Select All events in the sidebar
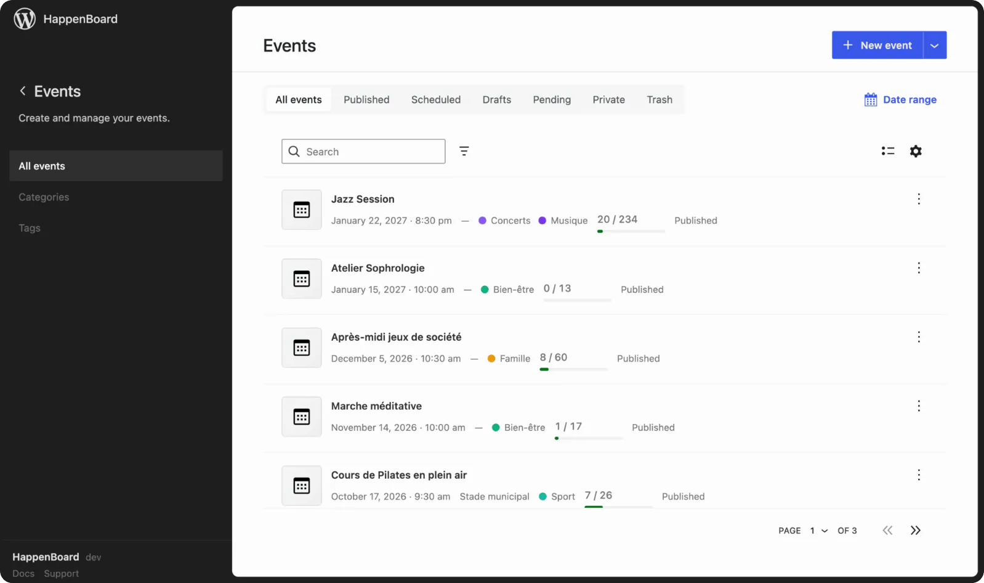The image size is (984, 583). tap(116, 166)
